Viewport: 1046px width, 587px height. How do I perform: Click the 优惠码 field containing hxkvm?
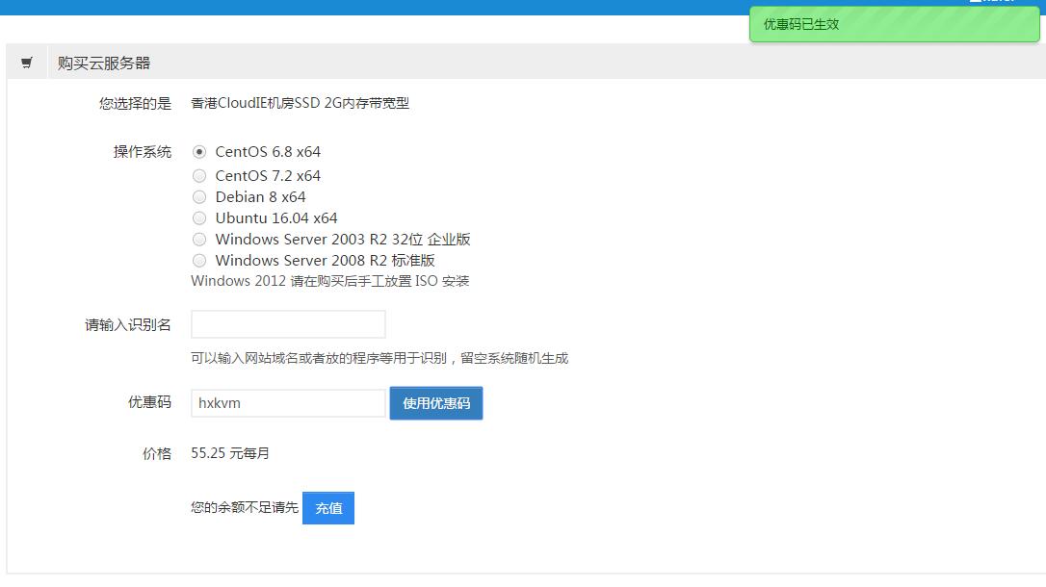pyautogui.click(x=288, y=403)
